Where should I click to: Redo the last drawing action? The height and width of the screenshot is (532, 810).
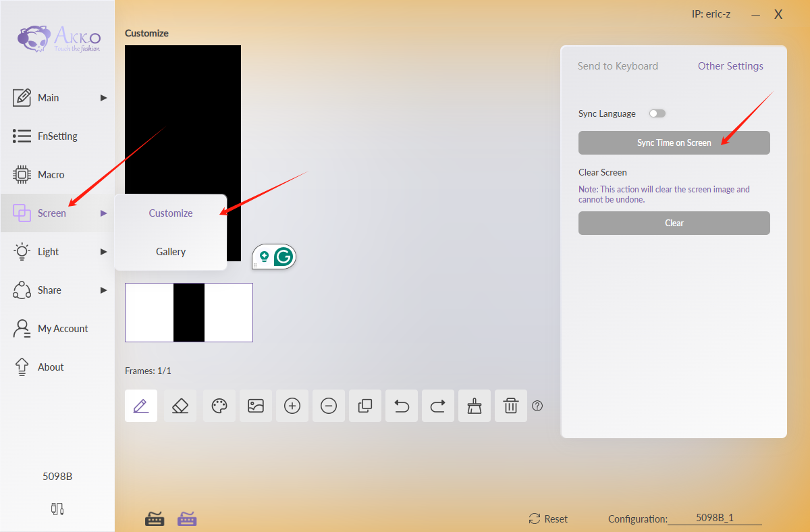click(438, 406)
